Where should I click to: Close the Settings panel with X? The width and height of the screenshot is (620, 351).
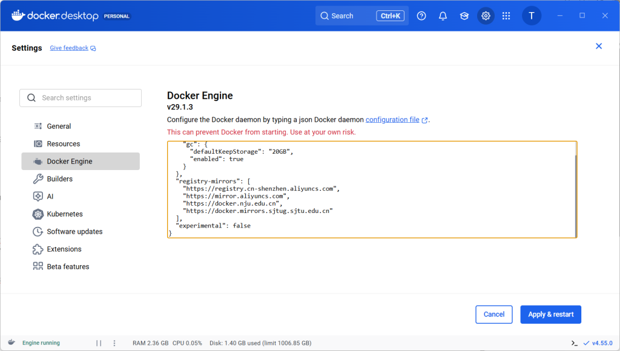point(599,46)
